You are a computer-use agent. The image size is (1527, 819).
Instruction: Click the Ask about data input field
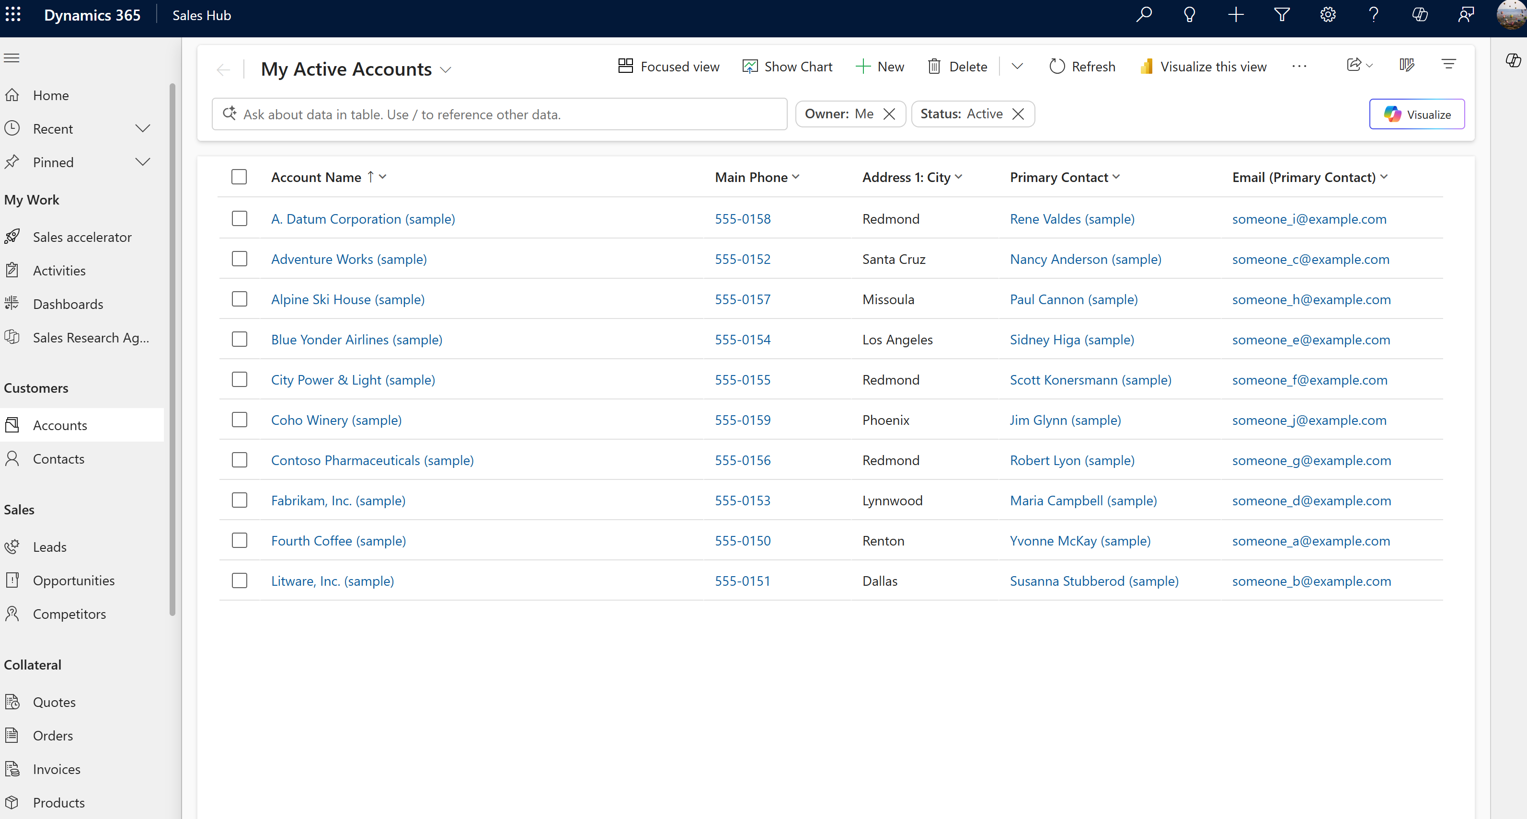coord(499,114)
